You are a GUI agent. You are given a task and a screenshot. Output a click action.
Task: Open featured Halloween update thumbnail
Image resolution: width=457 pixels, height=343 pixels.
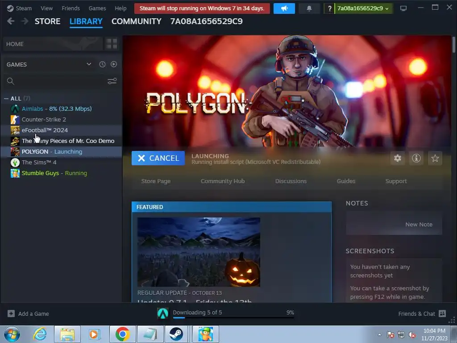click(199, 252)
